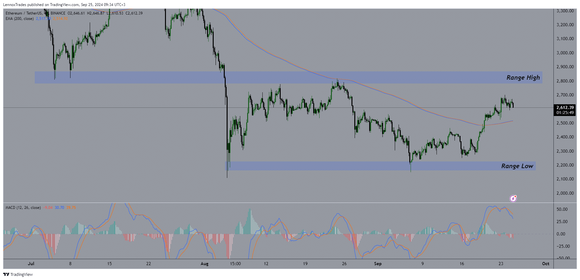Click the low price L2,610.53
The image size is (580, 280).
[115, 13]
